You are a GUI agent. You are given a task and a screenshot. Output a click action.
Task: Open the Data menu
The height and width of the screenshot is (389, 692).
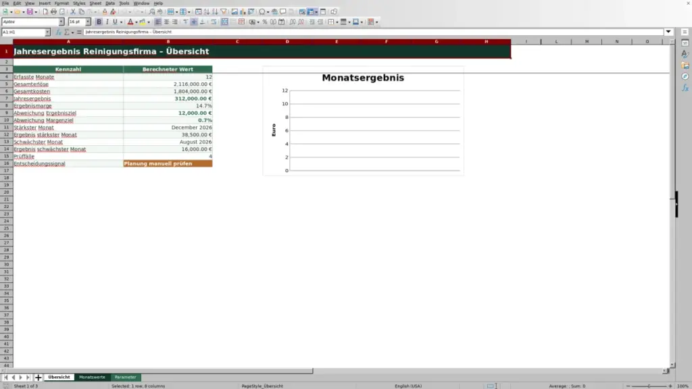[110, 3]
